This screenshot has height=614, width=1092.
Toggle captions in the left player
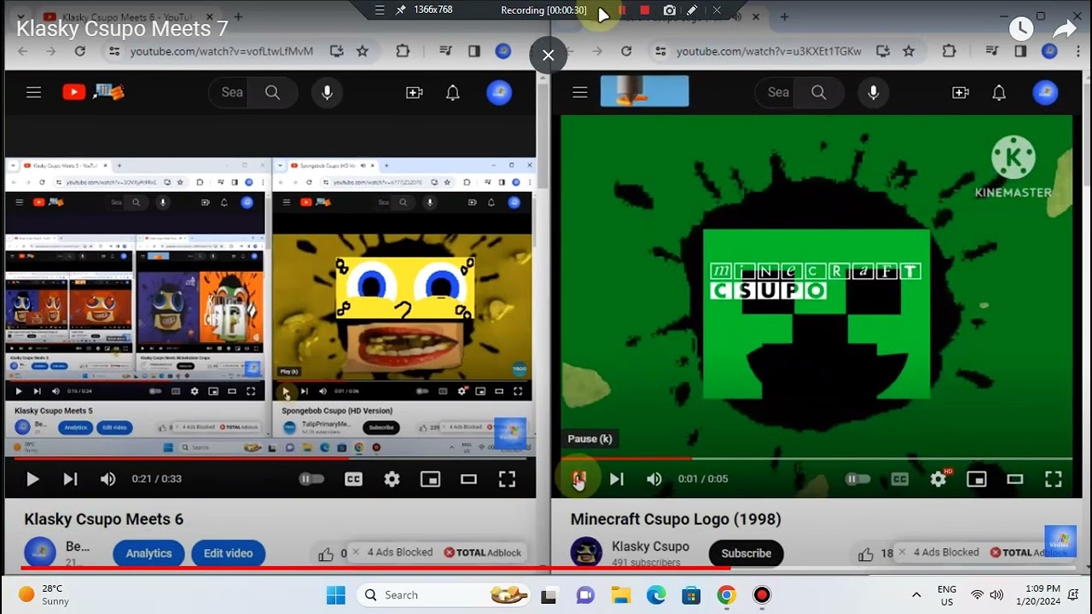(x=353, y=479)
